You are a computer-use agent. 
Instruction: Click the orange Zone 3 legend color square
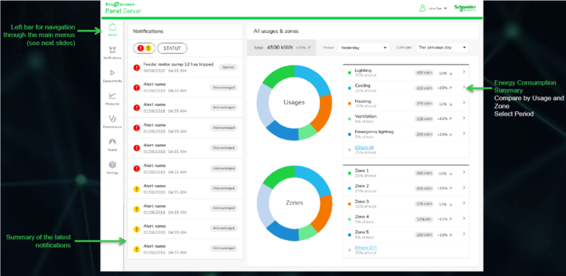349,204
